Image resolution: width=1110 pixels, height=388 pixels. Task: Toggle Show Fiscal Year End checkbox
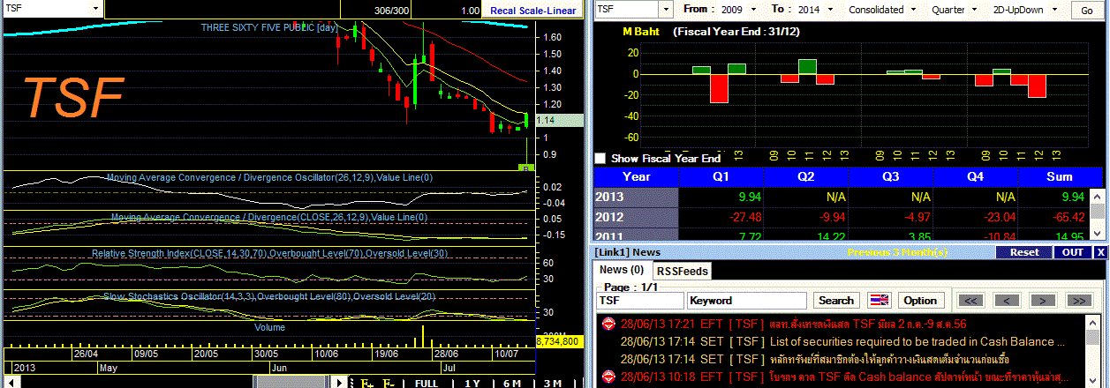pos(600,159)
